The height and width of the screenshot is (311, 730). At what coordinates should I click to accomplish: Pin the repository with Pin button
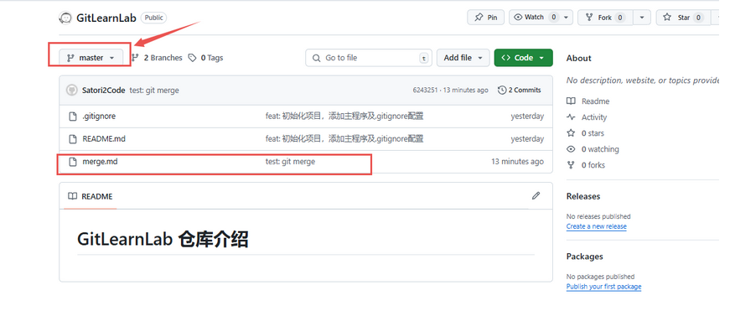(485, 18)
